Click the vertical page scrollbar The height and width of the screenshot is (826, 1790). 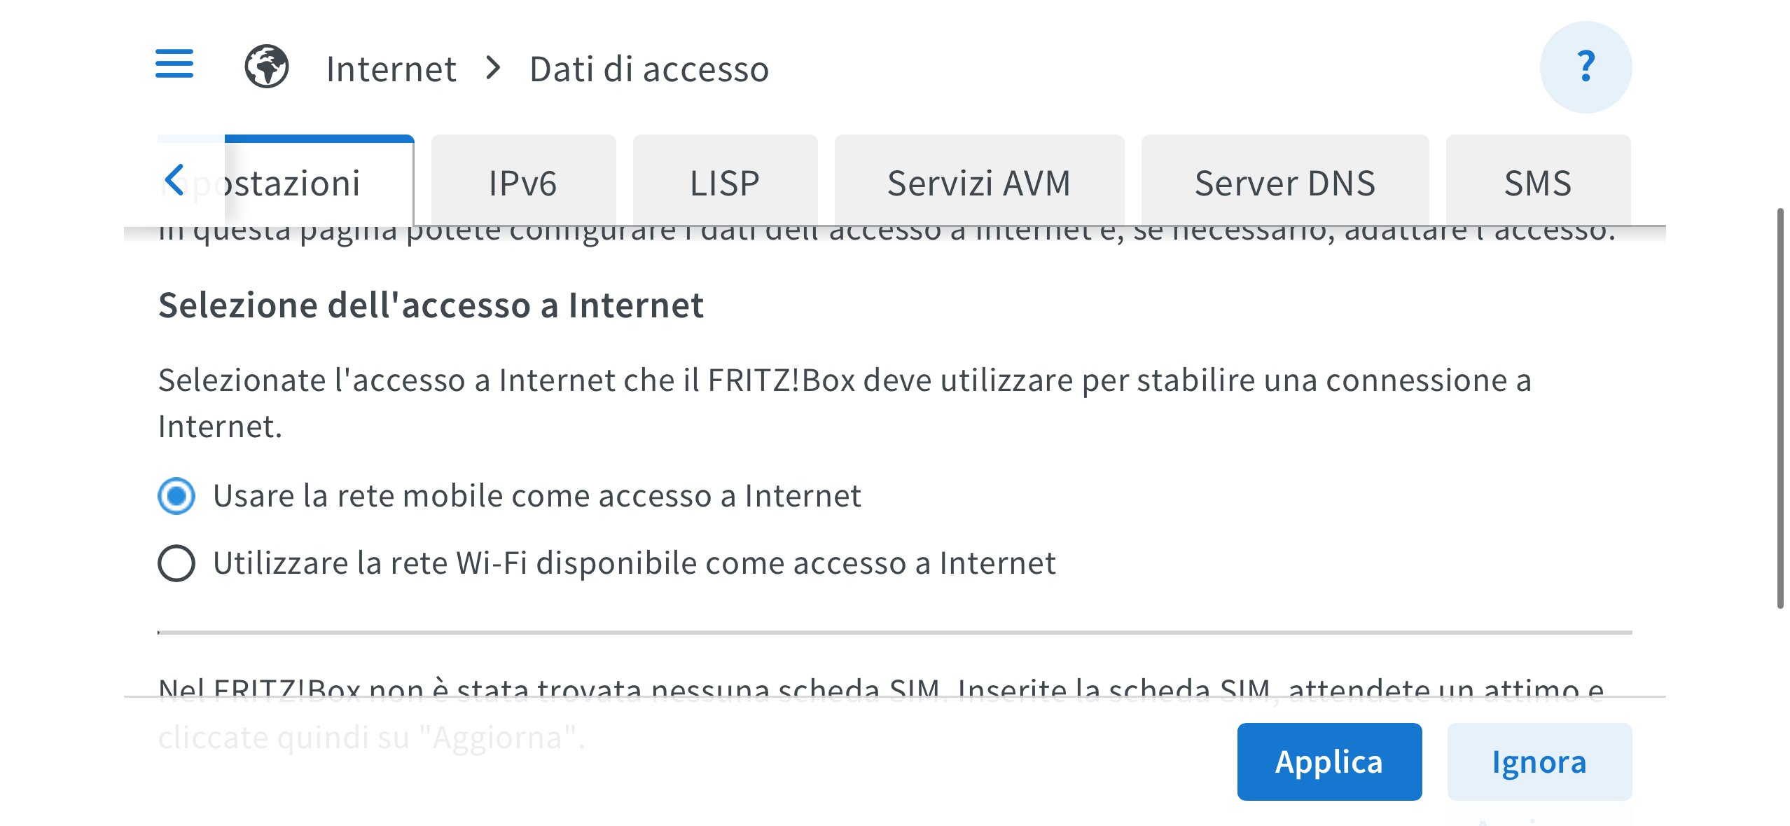click(1779, 408)
